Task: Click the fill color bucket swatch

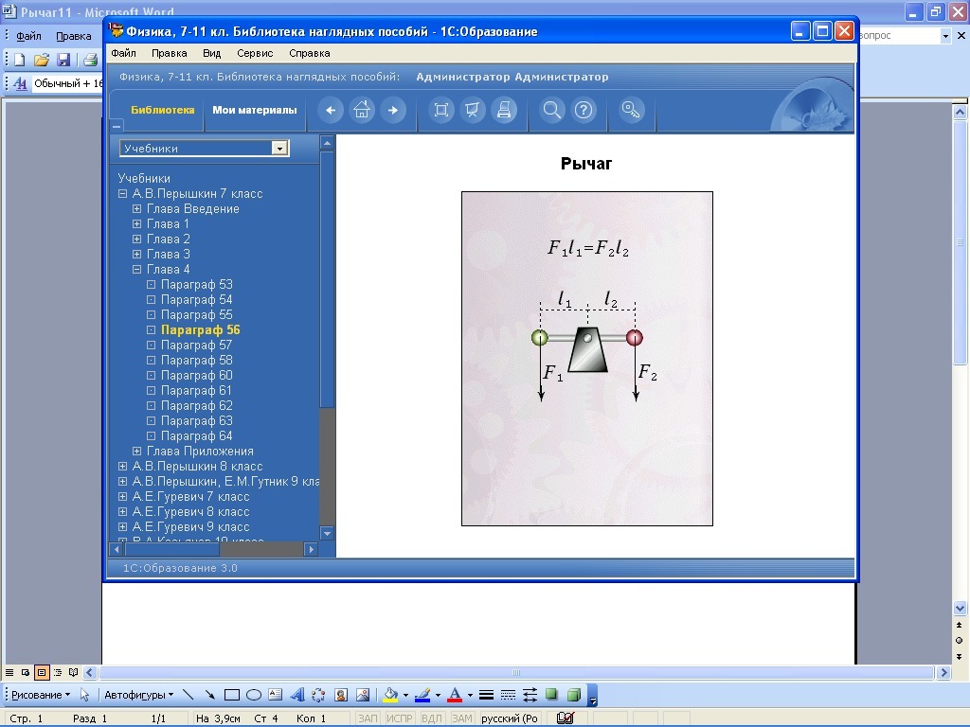Action: (x=390, y=695)
